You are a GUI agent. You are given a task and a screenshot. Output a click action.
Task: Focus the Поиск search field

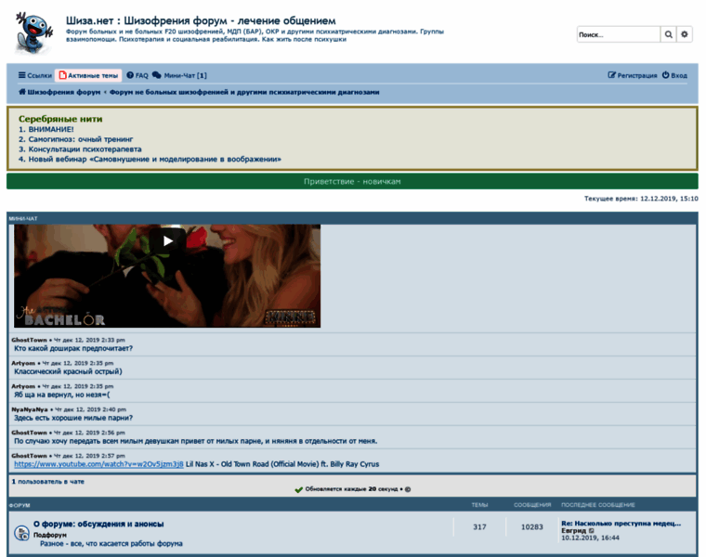point(619,34)
